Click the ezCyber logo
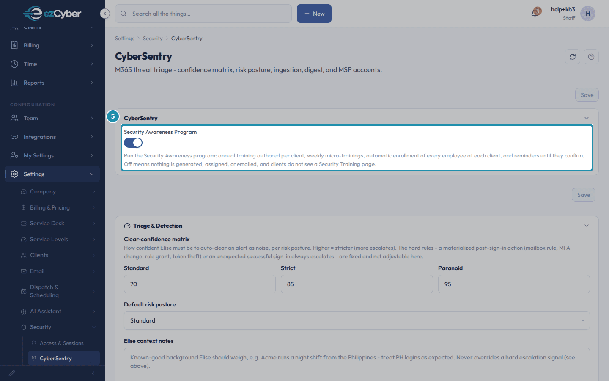The image size is (609, 381). coord(52,14)
